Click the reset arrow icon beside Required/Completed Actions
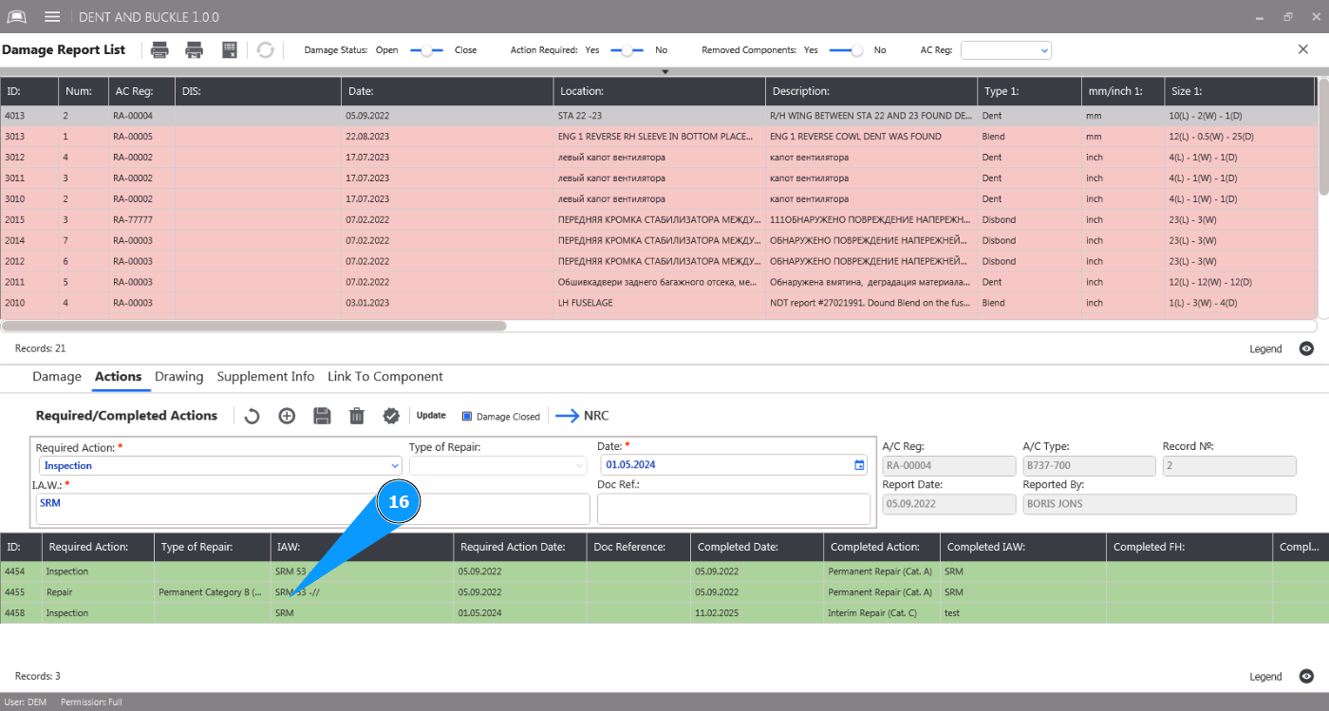 click(253, 416)
